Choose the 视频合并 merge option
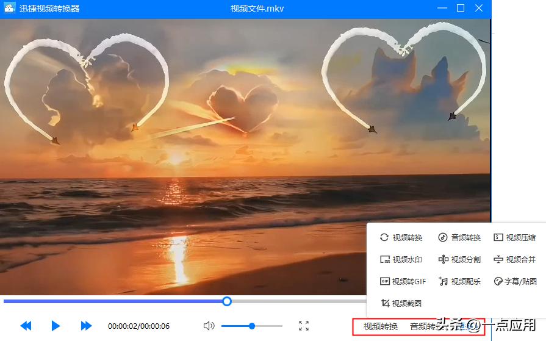Viewport: 546px width, 341px height. (515, 260)
